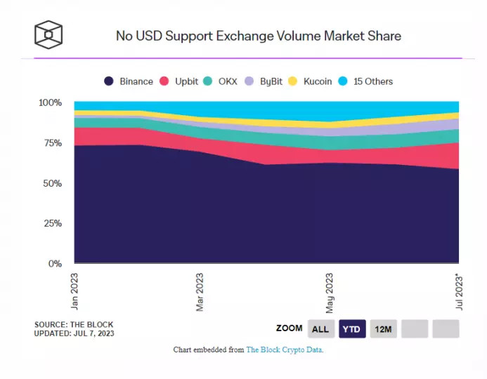Click the chart title text
This screenshot has width=487, height=379.
[258, 35]
